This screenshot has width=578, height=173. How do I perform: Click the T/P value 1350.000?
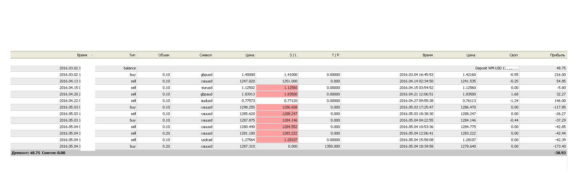click(x=332, y=146)
